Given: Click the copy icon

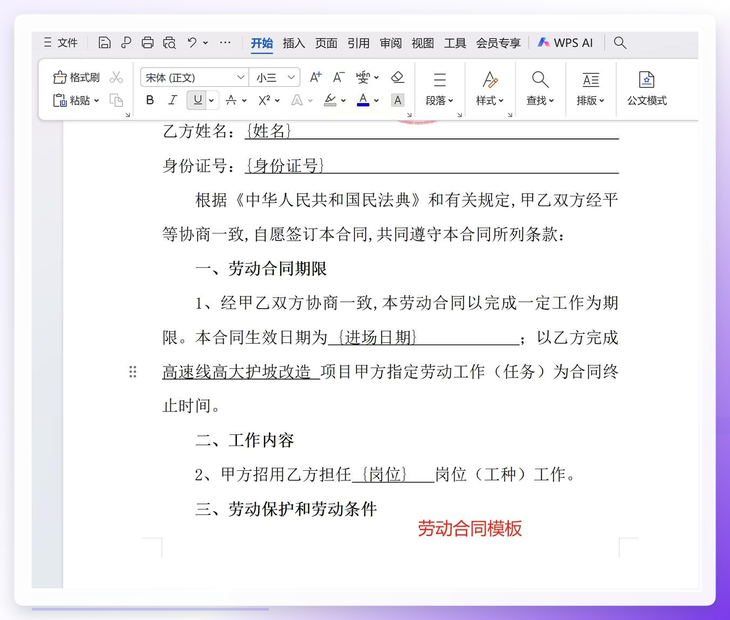Looking at the screenshot, I should click(x=116, y=100).
